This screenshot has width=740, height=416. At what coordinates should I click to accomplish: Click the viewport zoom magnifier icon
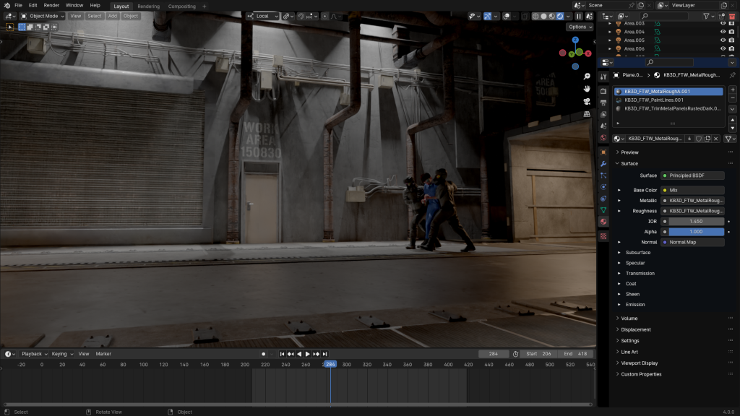coord(587,77)
